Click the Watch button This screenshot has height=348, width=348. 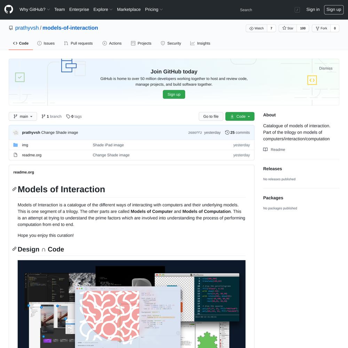click(256, 28)
